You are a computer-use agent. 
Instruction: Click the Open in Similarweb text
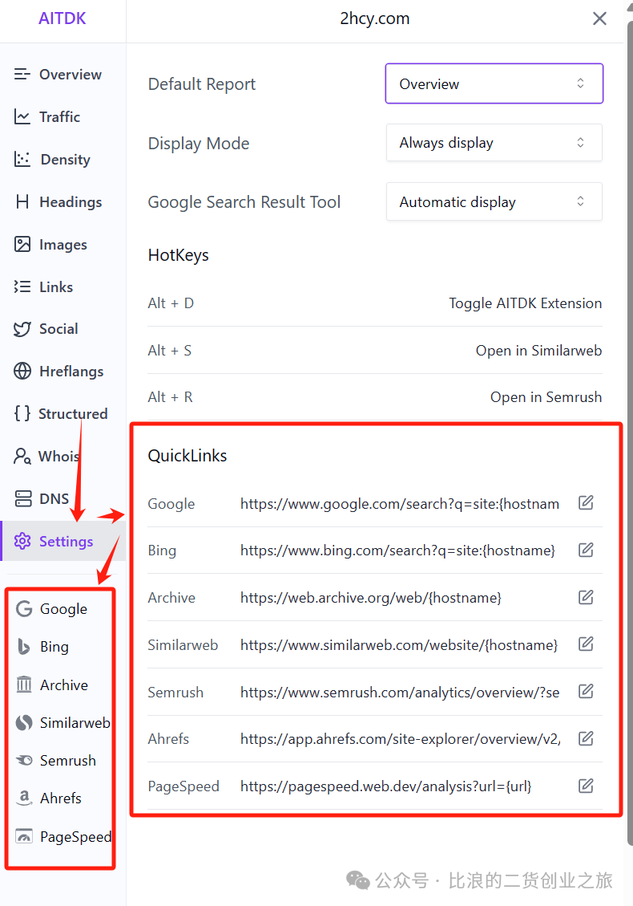point(539,351)
